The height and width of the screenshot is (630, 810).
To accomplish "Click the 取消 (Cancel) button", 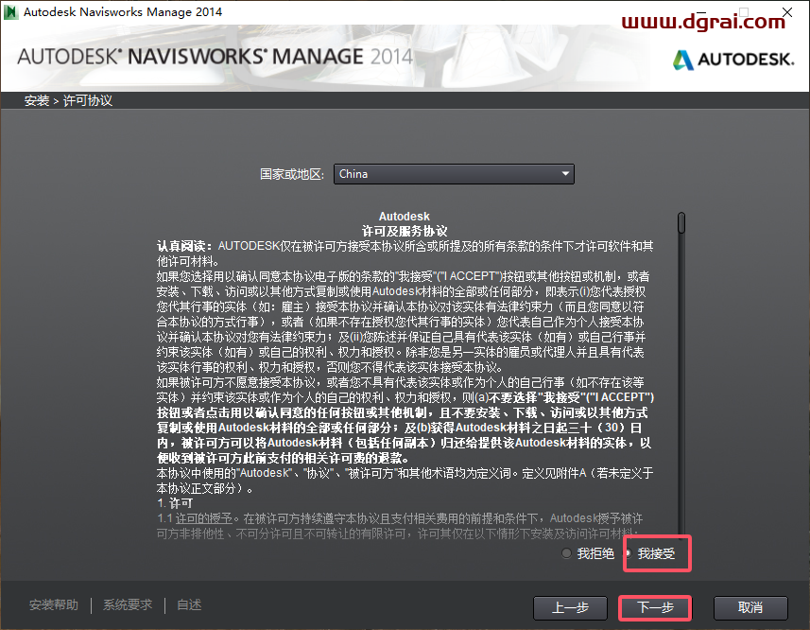I will click(750, 607).
